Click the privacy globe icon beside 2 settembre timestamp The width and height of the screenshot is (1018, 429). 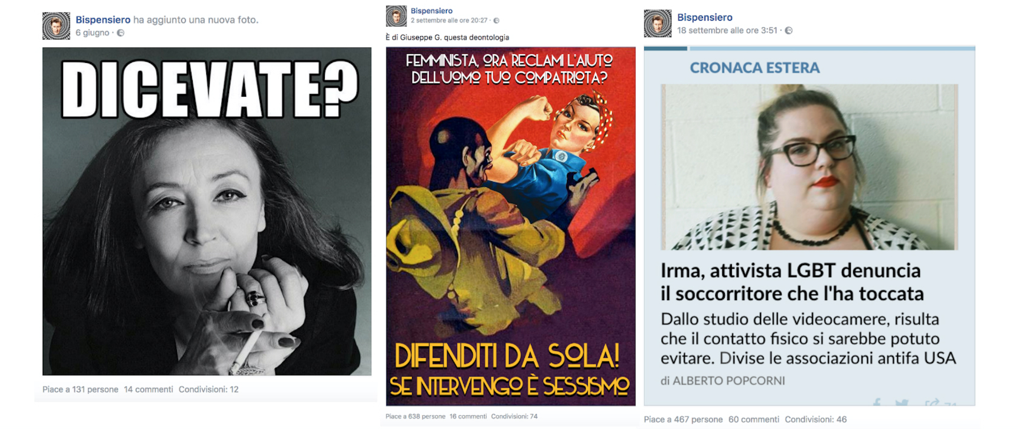(x=496, y=21)
